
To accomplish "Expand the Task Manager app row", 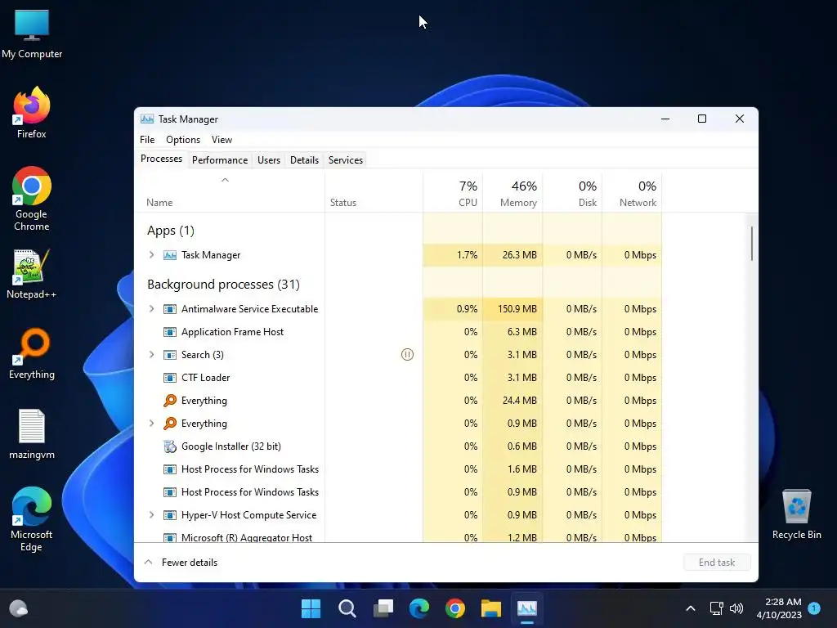I will coord(151,255).
